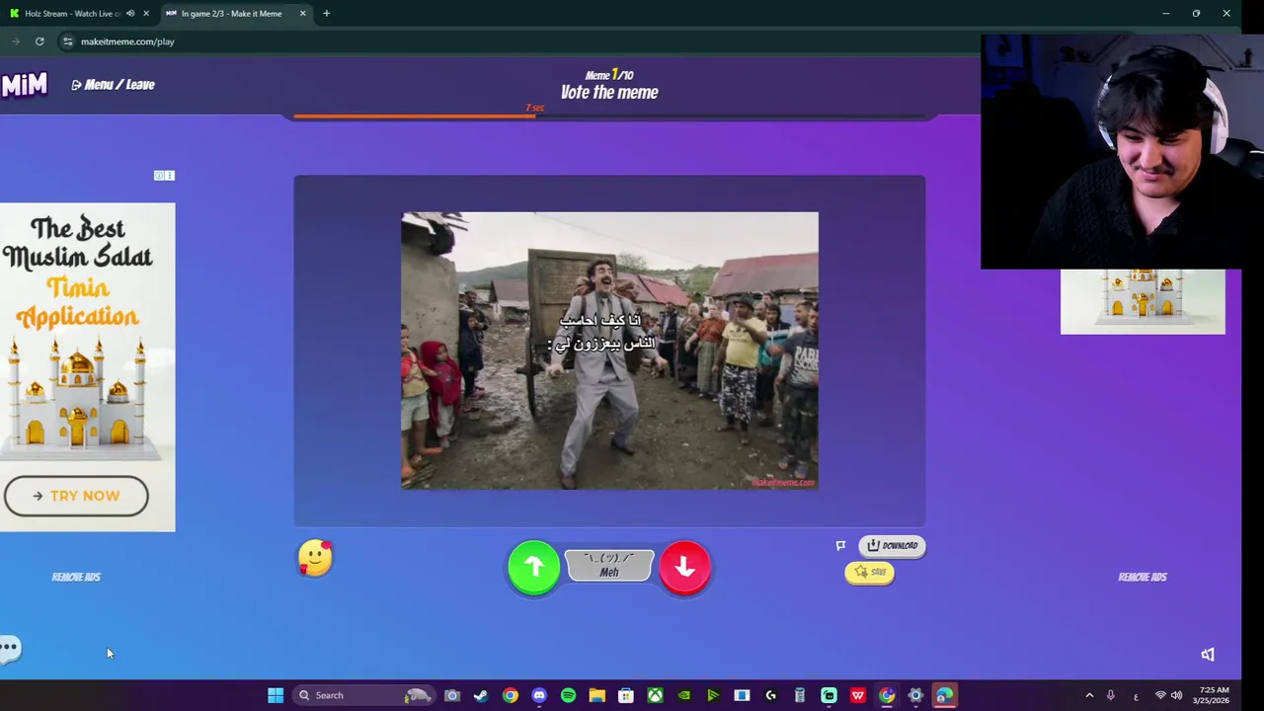The image size is (1264, 711).
Task: Show hidden system tray icons
Action: (x=1089, y=695)
